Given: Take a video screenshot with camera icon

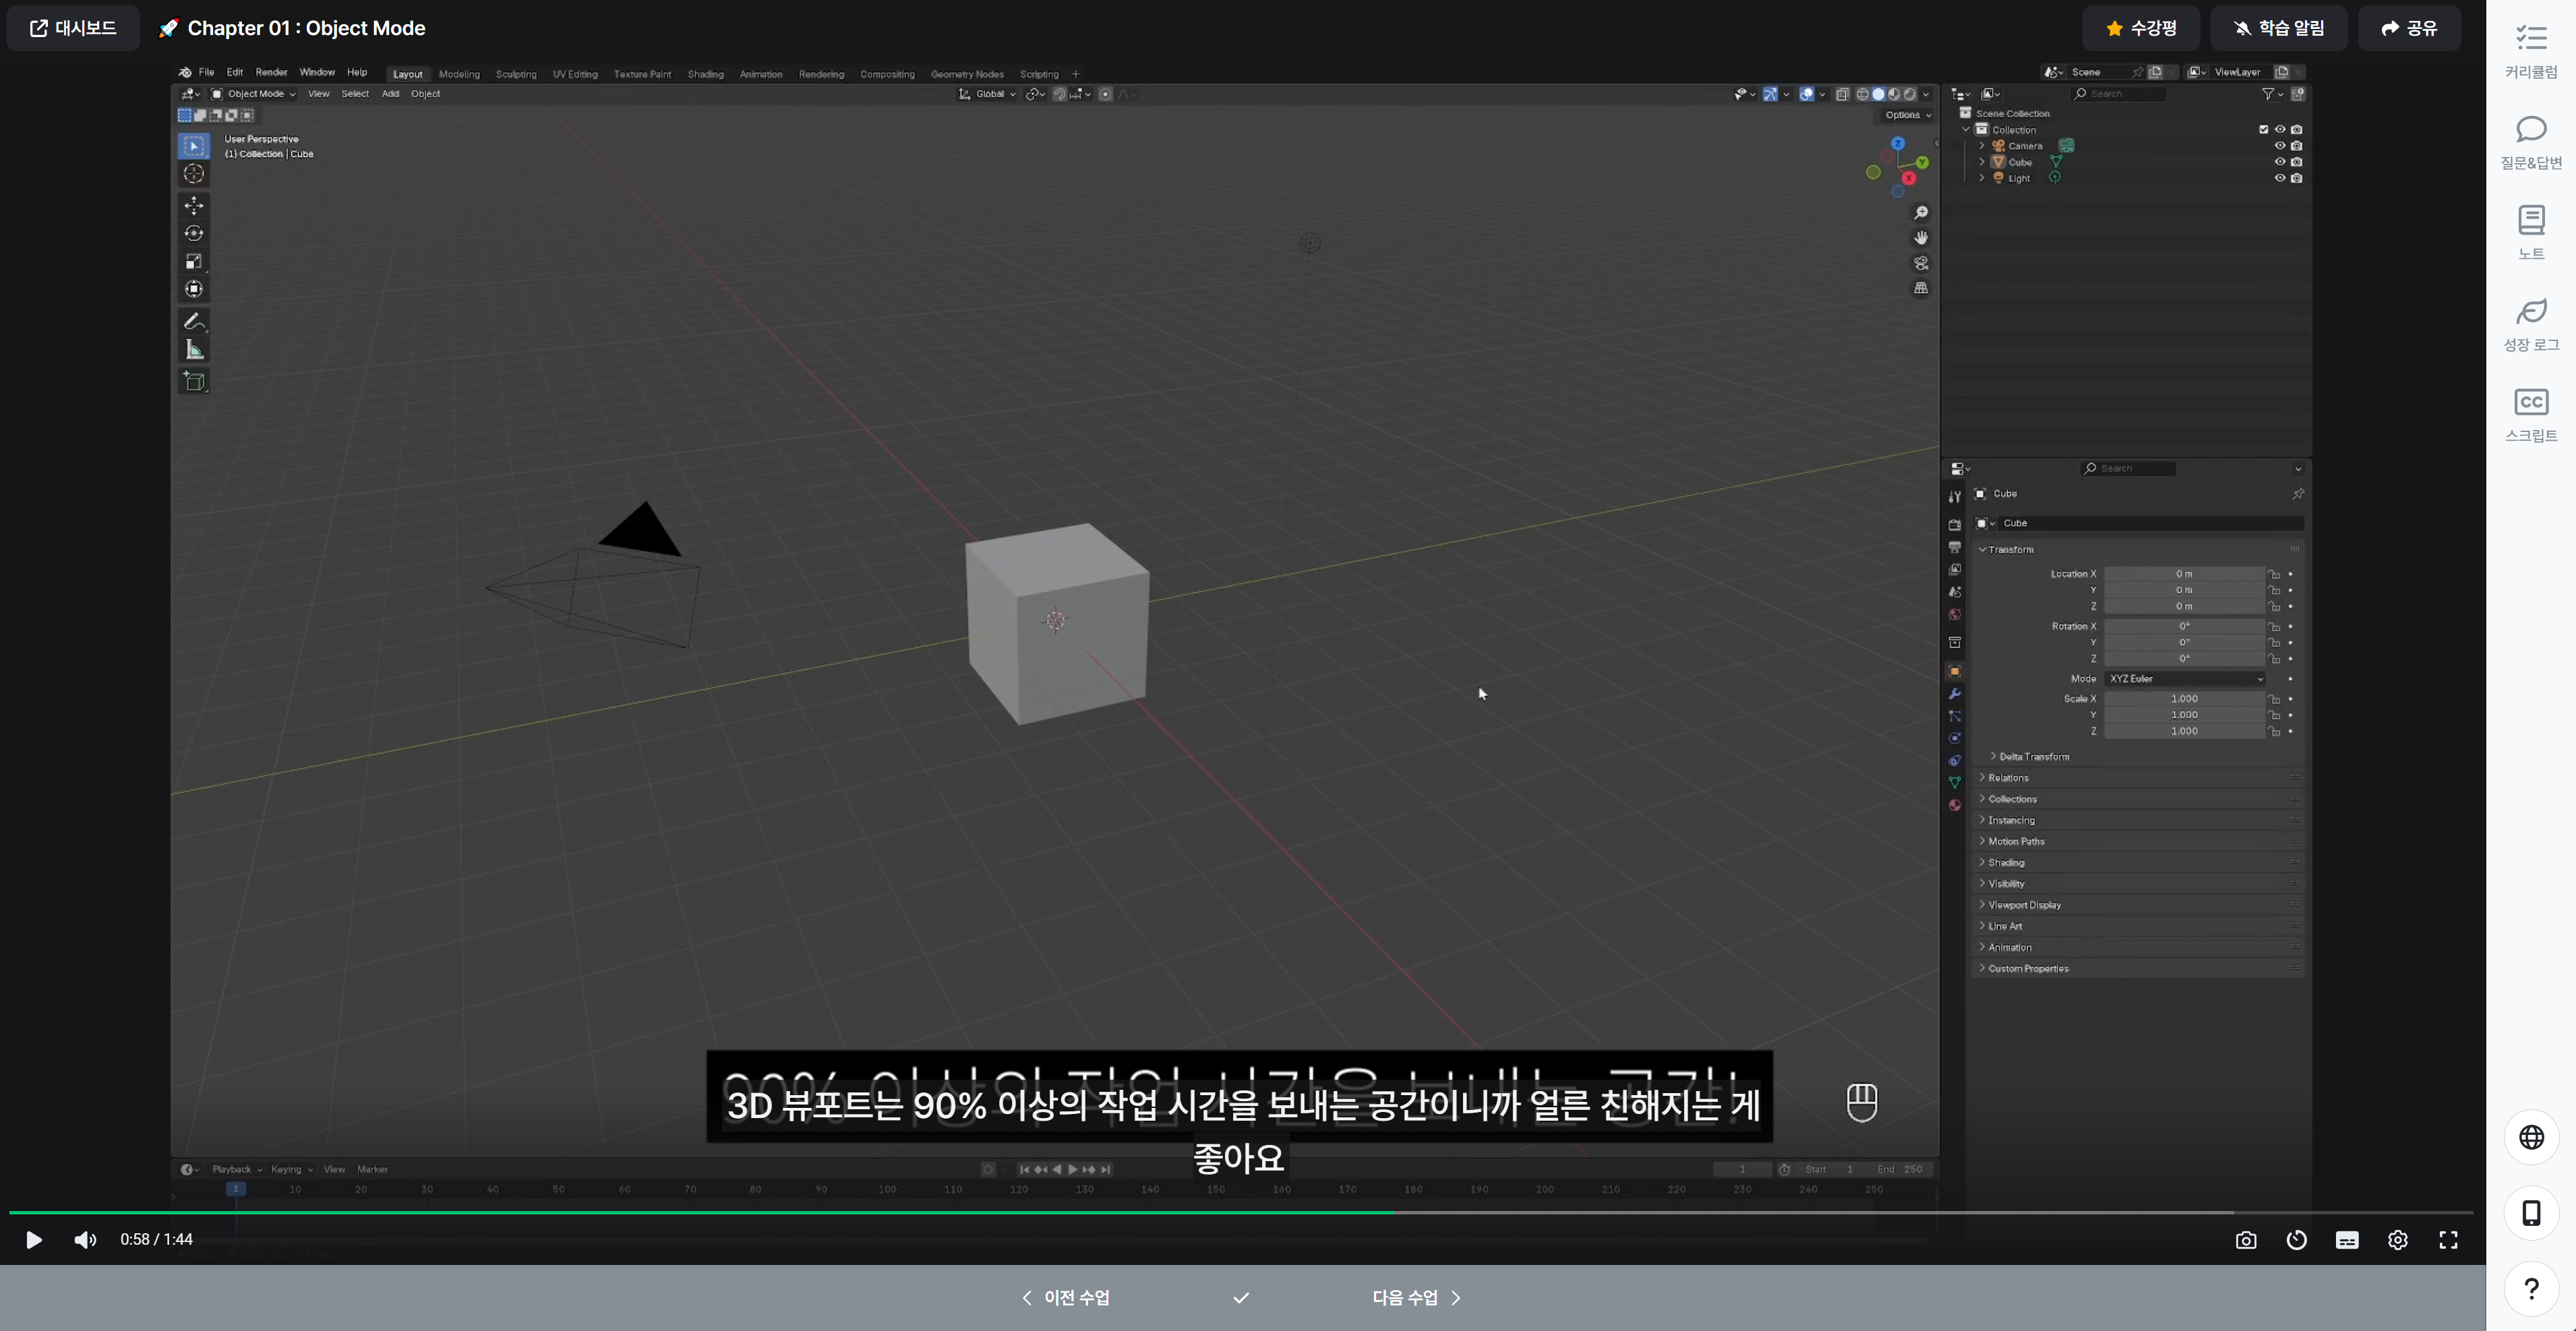Looking at the screenshot, I should pos(2246,1240).
